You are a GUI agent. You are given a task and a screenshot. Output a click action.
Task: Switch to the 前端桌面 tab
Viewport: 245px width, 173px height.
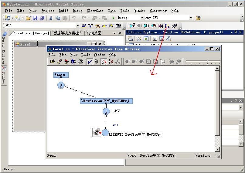(x=94, y=33)
